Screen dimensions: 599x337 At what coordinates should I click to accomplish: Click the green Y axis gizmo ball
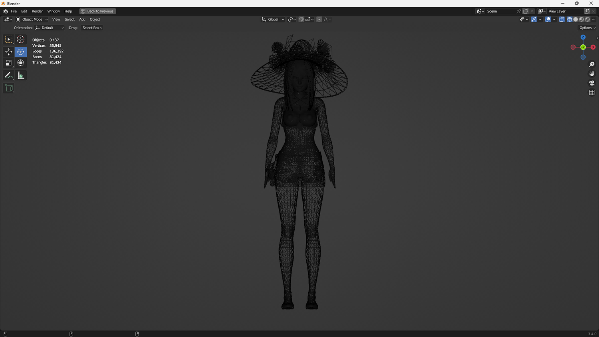pos(583,47)
